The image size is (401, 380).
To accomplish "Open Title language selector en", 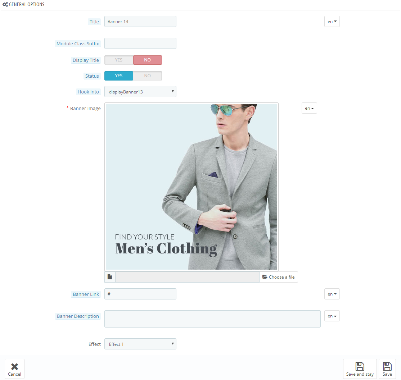I will (x=332, y=22).
